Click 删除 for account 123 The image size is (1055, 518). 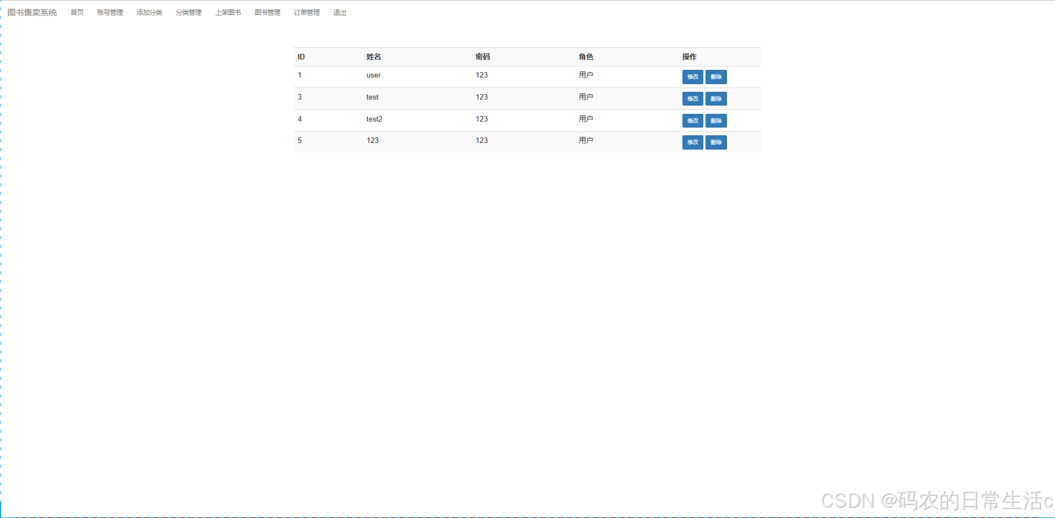coord(715,142)
